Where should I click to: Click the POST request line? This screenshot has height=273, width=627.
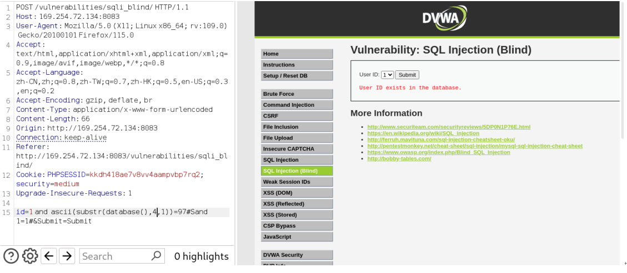pos(102,7)
